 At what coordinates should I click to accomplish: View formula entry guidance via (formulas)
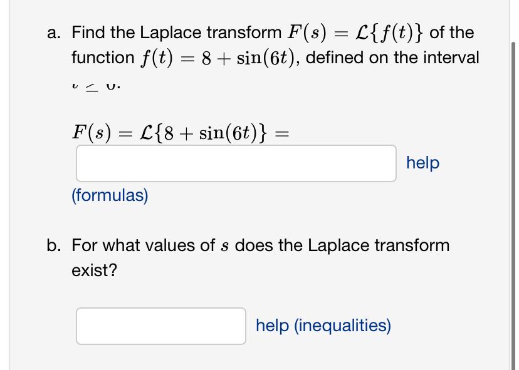point(110,195)
